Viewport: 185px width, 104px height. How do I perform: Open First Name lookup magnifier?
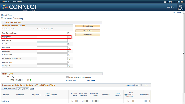[69, 48]
